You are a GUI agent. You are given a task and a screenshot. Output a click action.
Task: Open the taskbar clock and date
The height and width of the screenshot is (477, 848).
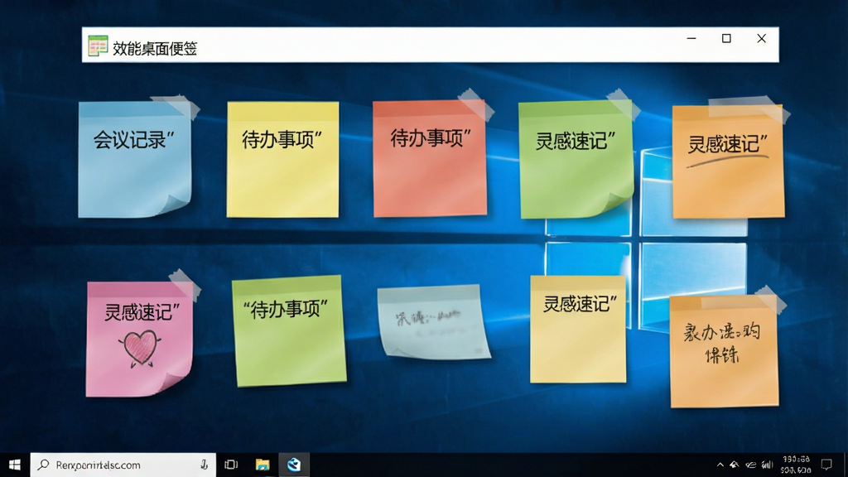coord(796,465)
